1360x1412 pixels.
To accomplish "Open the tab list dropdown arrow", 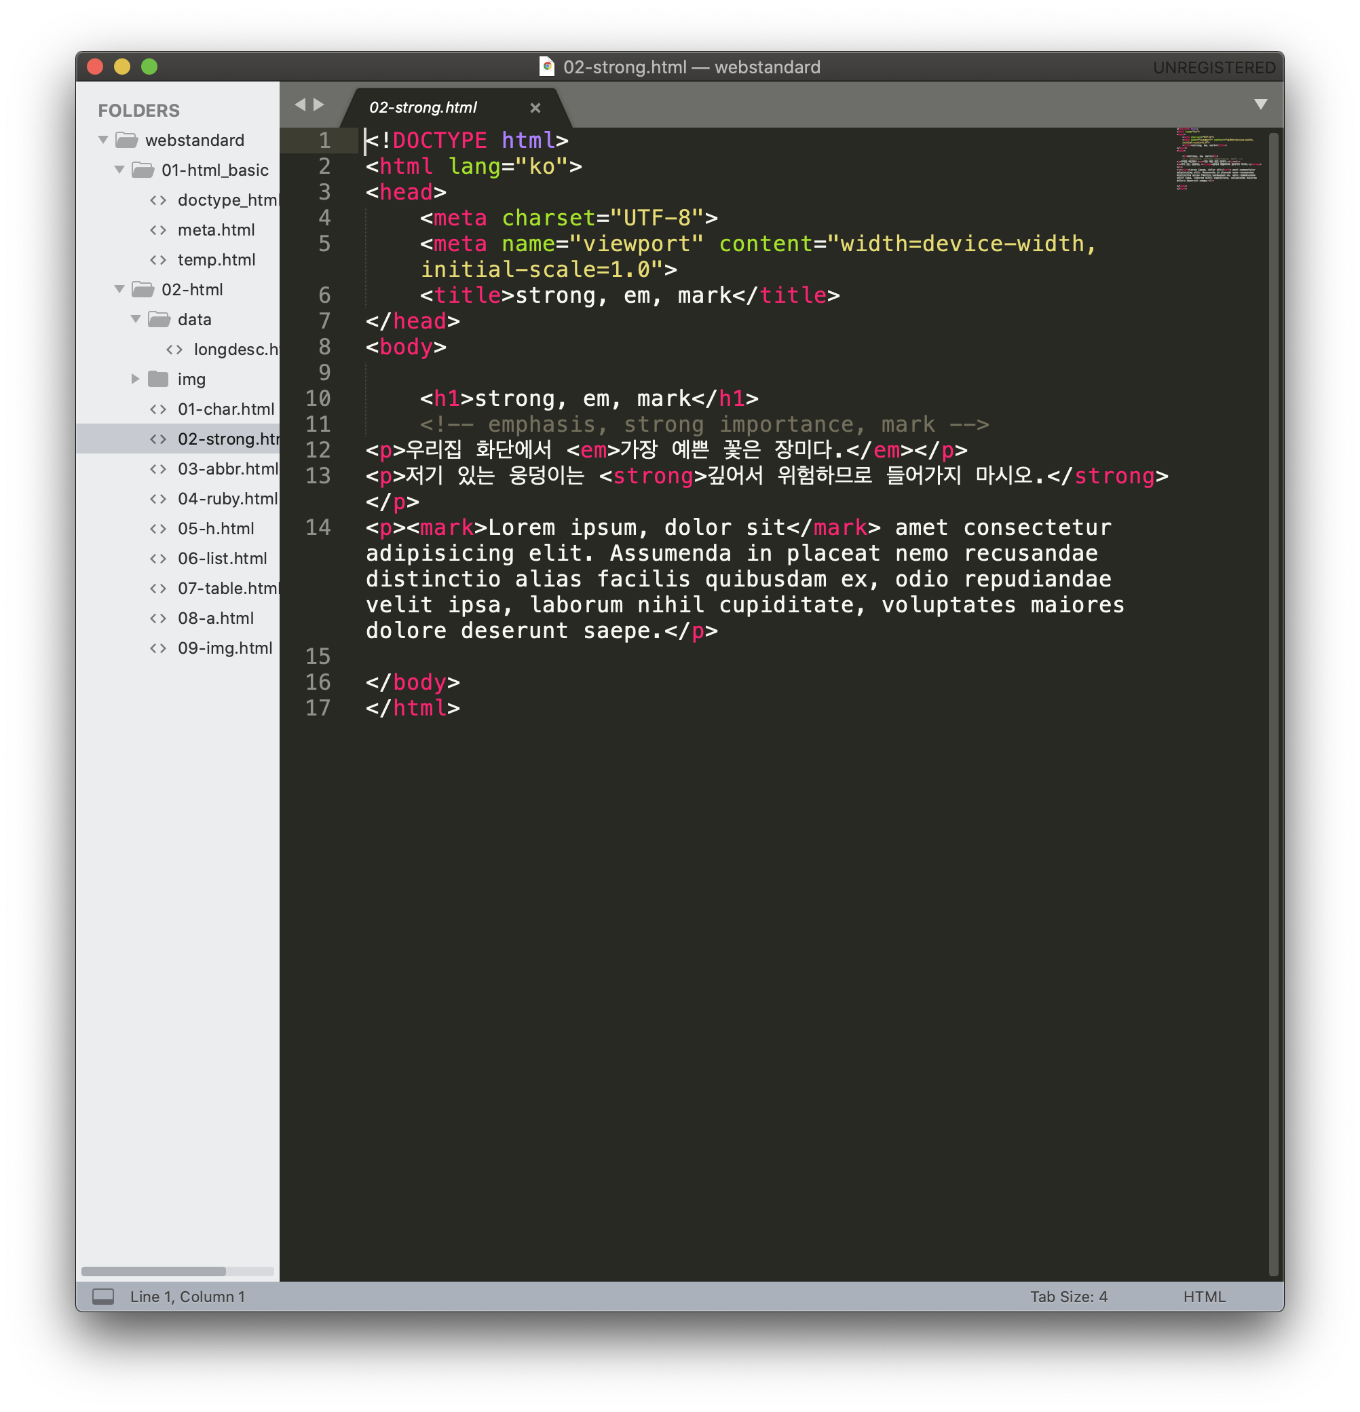I will [x=1260, y=105].
